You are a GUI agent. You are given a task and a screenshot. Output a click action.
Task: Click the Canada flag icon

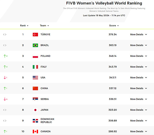35,131
